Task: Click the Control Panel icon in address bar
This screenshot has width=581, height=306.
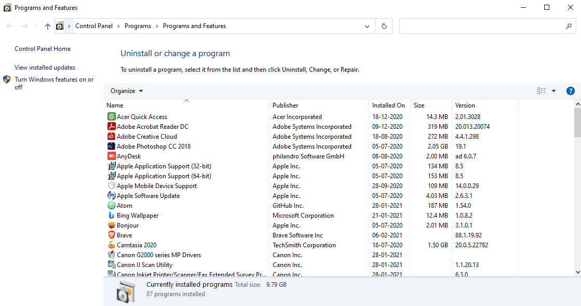Action: [x=60, y=26]
